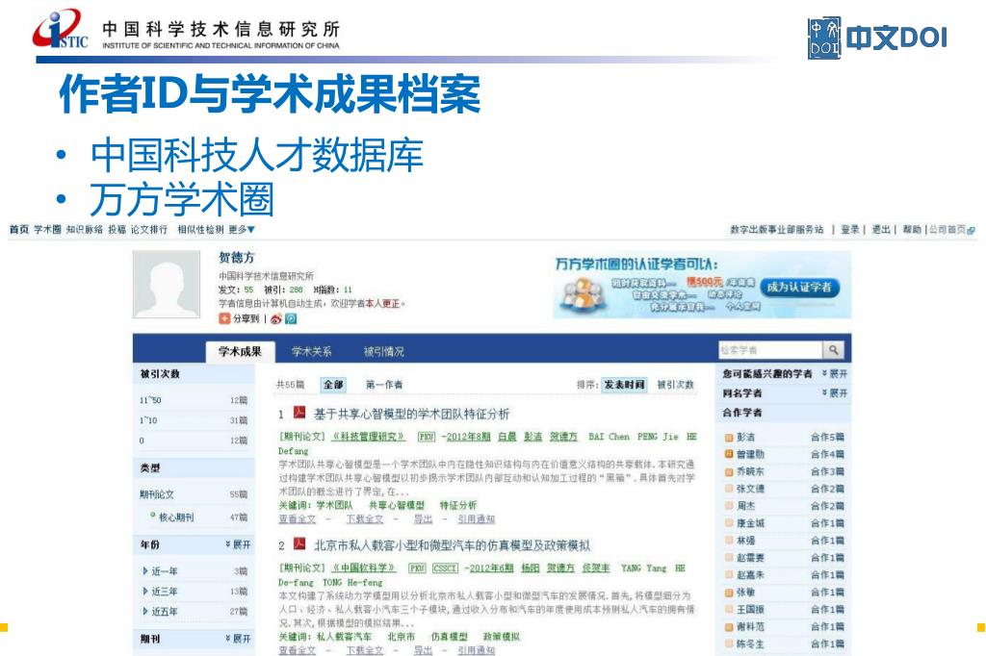Click the PDF icon of paper 2
Image resolution: width=986 pixels, height=656 pixels.
[x=299, y=544]
